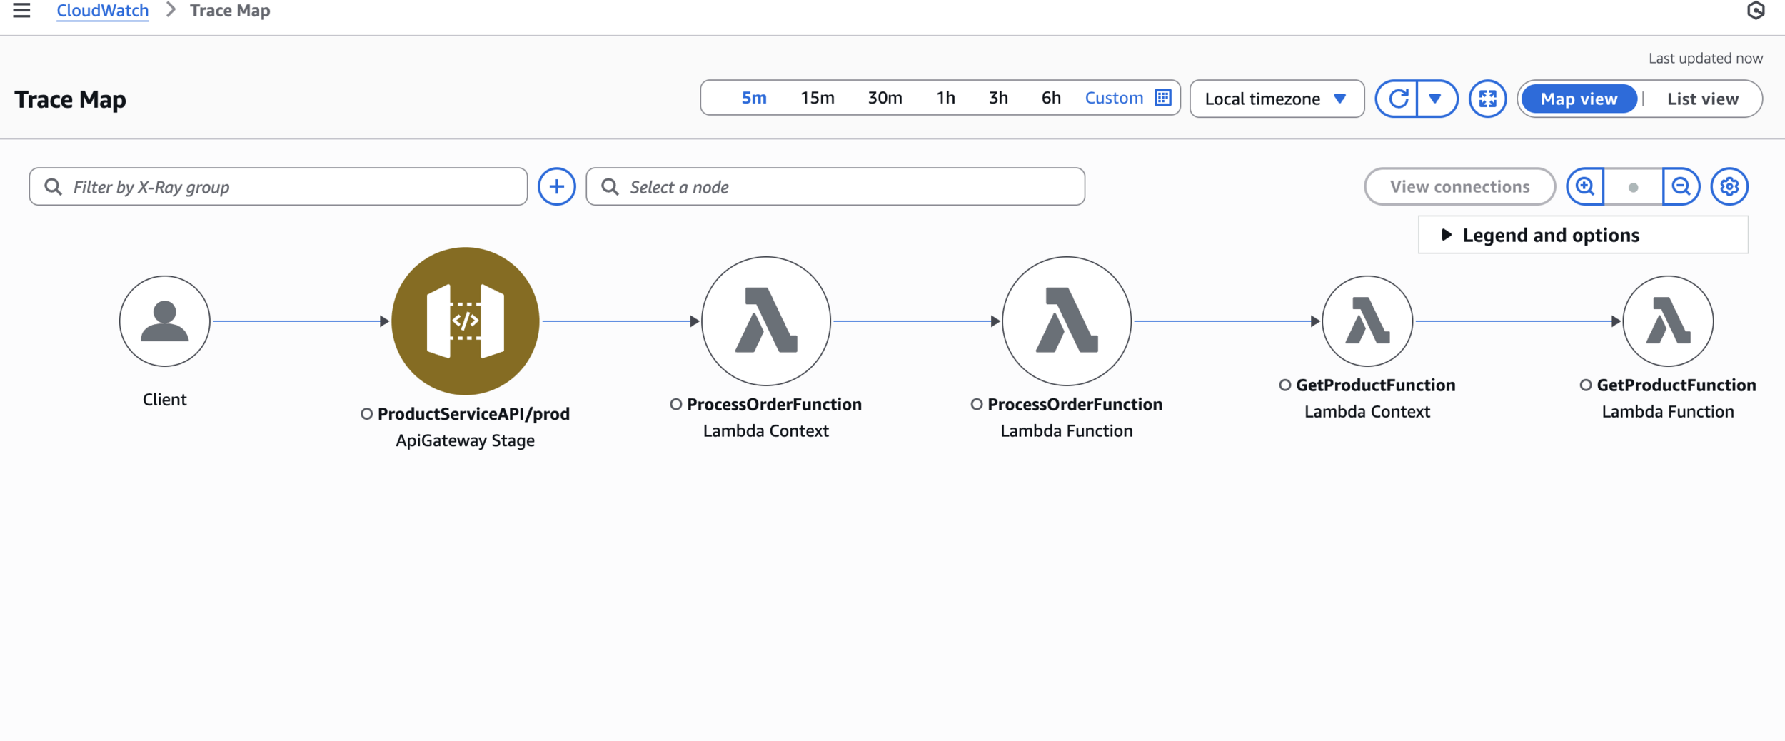
Task: Select the 15m time range
Action: [818, 98]
